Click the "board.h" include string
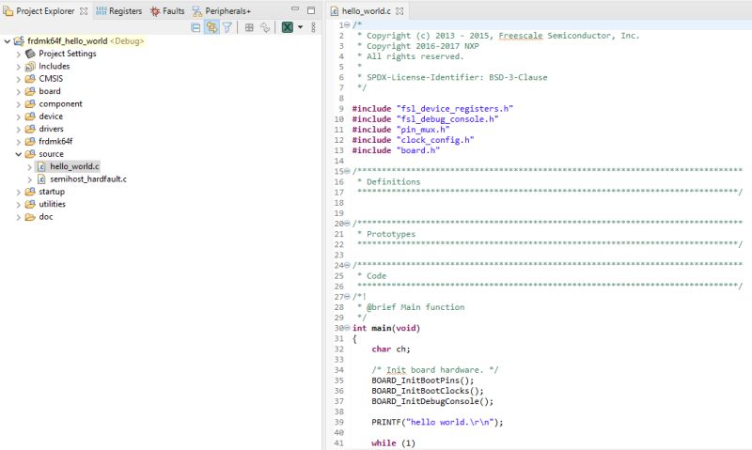Screen dimensions: 752x450 pos(417,150)
